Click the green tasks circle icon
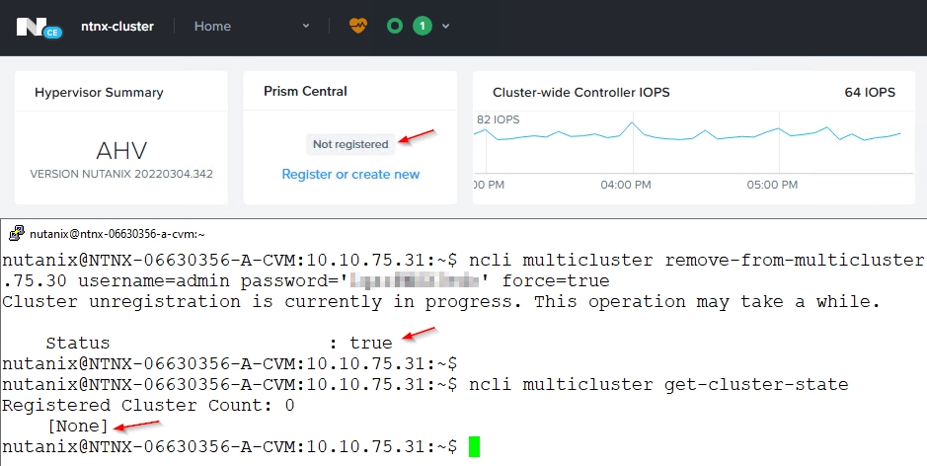The image size is (927, 466). point(395,27)
